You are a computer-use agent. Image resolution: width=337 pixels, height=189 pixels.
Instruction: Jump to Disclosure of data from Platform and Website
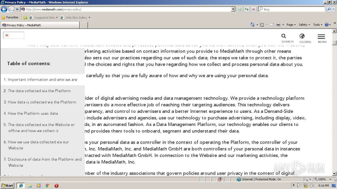(x=42, y=162)
